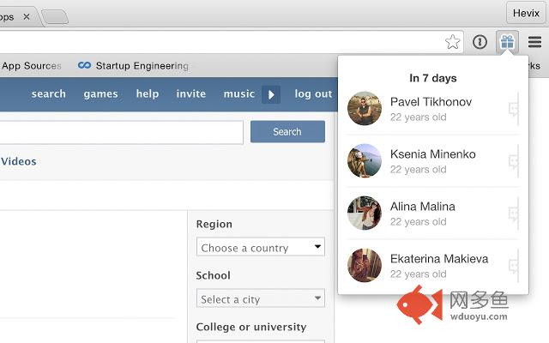Close the current browser tab
The image size is (549, 343).
click(x=27, y=16)
